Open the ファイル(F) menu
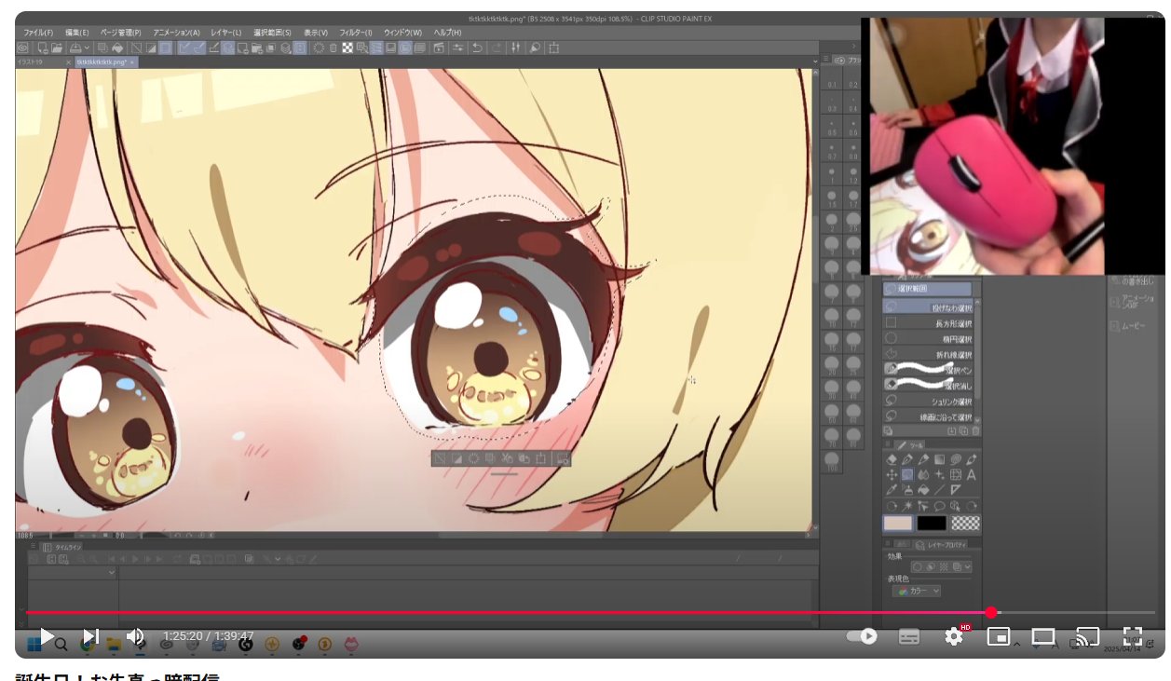This screenshot has width=1171, height=681. 38,33
